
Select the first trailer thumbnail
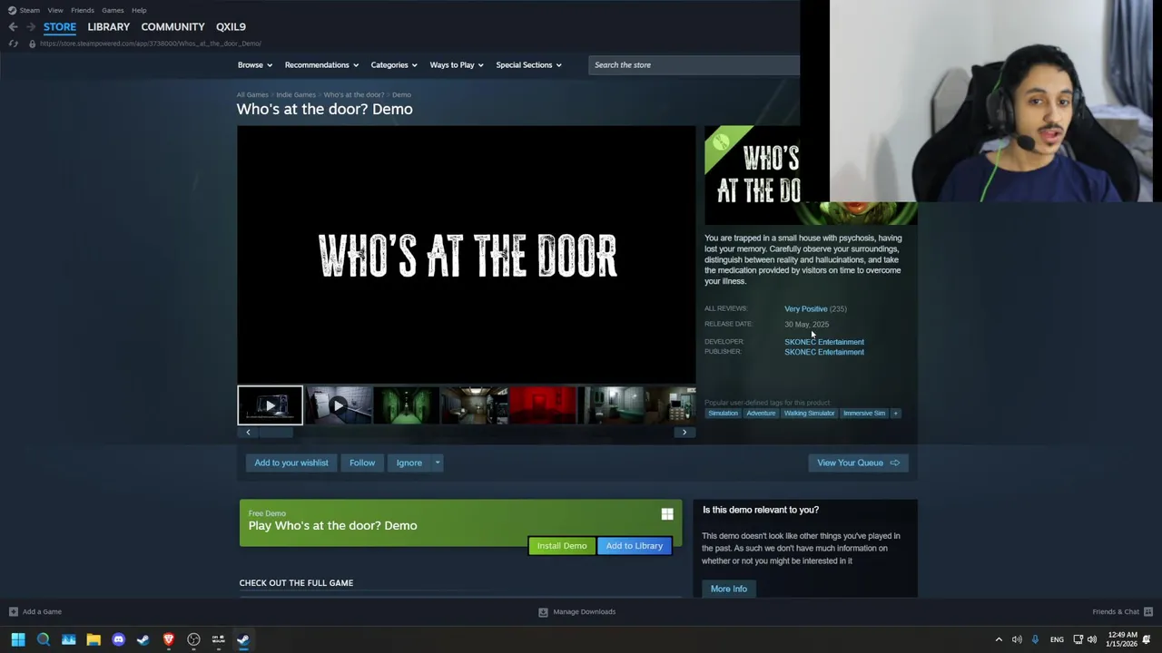click(270, 405)
